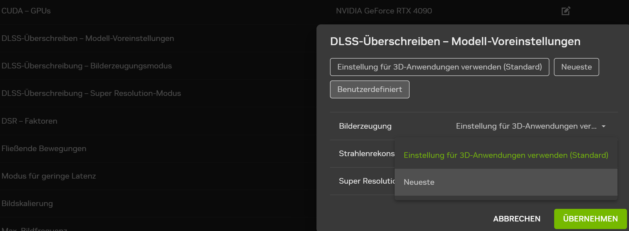Screen dimensions: 629x231
Task: Click the Super Resolution row label in dialog
Action: click(x=367, y=181)
